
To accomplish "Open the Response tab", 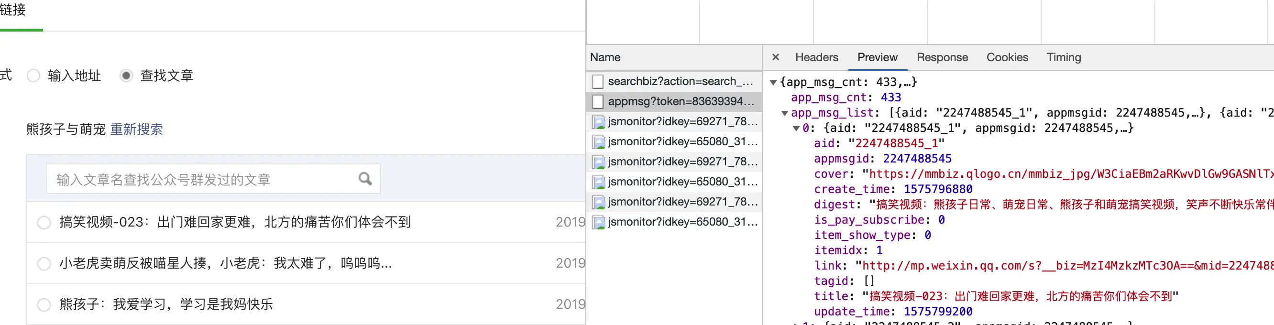I will 942,57.
